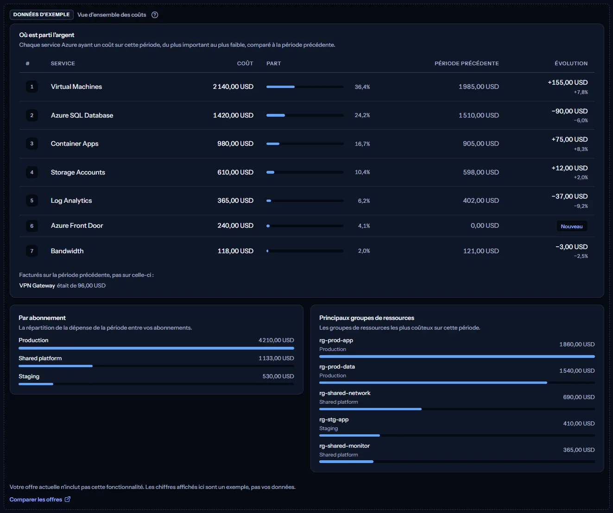This screenshot has width=613, height=513.
Task: Click the Virtual Machines share bar
Action: coord(305,87)
